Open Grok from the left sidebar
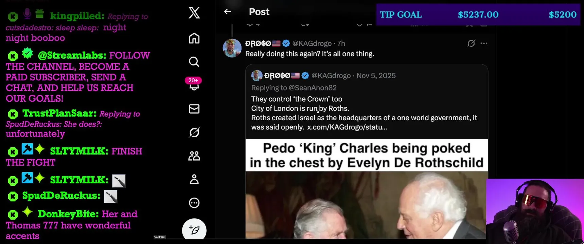Screen dimensions: 584x244 tap(194, 133)
